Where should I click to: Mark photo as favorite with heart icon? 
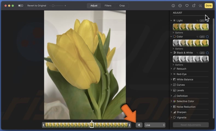point(187,6)
